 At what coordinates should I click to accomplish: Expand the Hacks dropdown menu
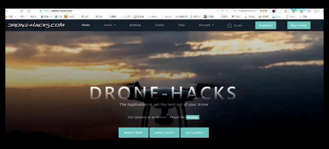point(110,25)
